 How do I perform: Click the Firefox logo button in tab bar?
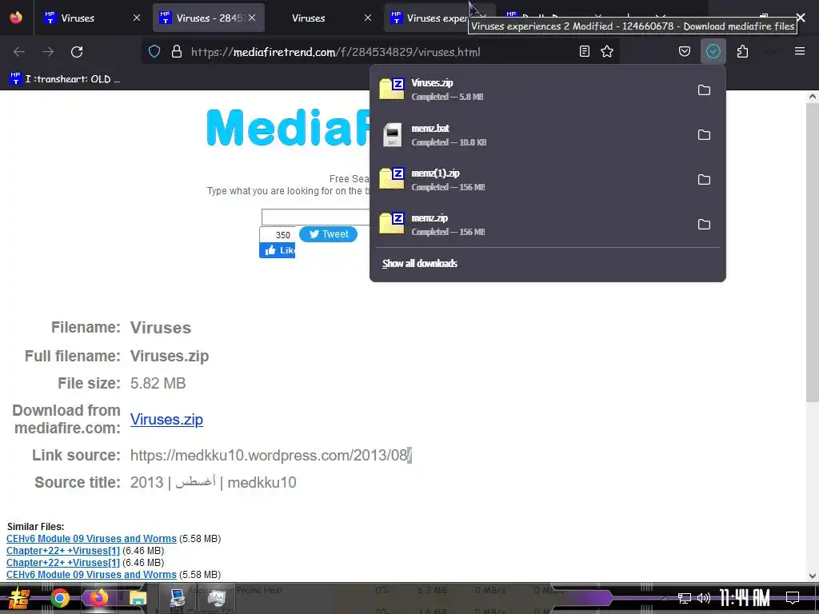pyautogui.click(x=16, y=18)
